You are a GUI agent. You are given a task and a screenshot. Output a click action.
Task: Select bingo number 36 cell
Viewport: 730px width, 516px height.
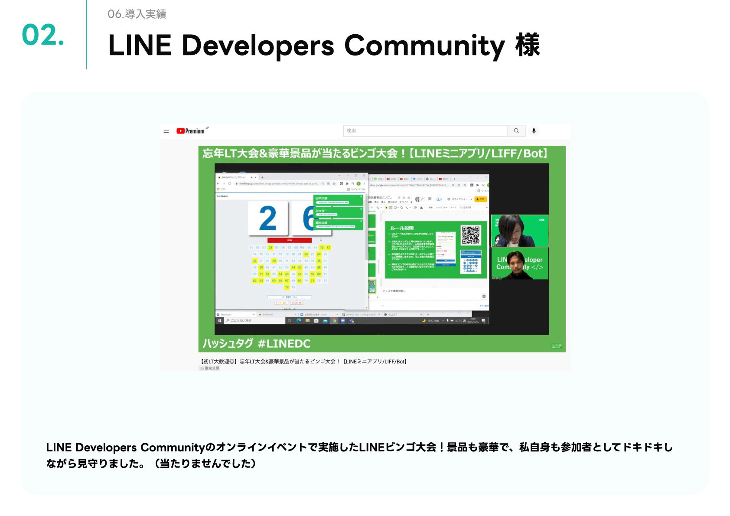(319, 261)
